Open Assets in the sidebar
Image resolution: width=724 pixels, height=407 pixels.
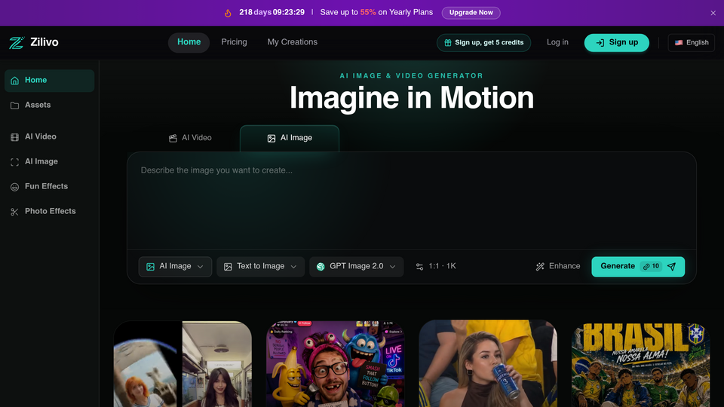pyautogui.click(x=50, y=106)
